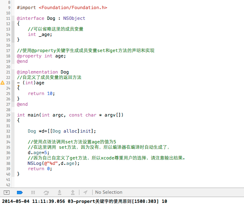Click the simulate location arrow icon

click(85, 193)
